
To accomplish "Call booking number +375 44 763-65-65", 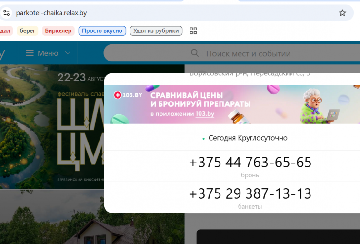I will pos(250,162).
